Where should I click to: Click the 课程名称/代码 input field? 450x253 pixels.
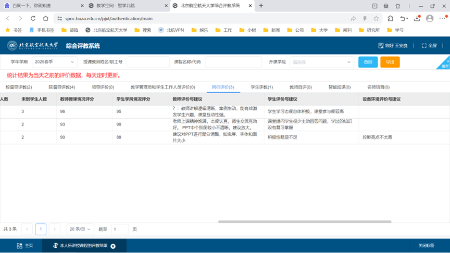[x=233, y=62]
